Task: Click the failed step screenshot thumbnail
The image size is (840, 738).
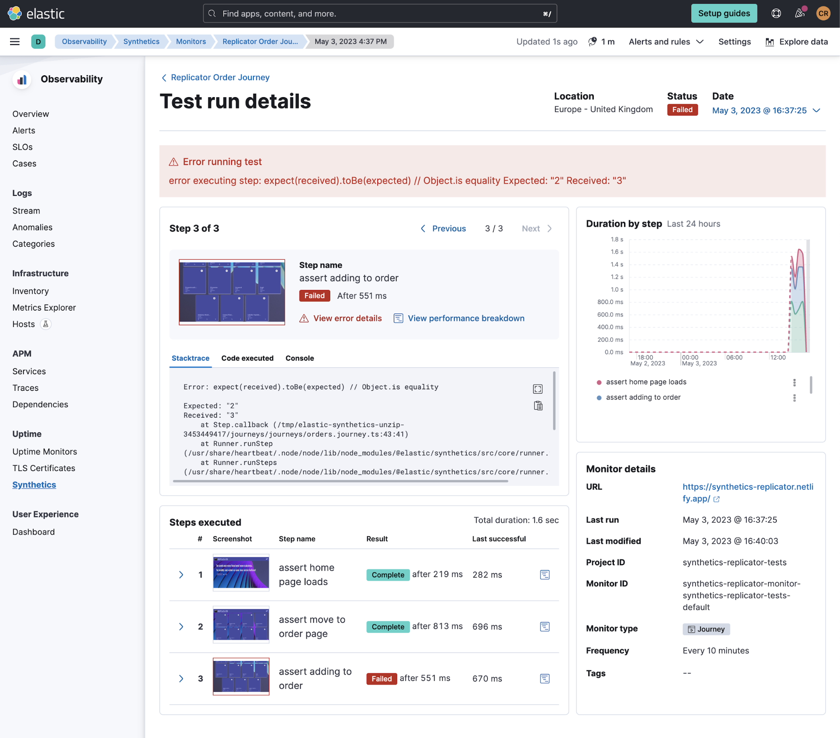Action: [x=232, y=292]
